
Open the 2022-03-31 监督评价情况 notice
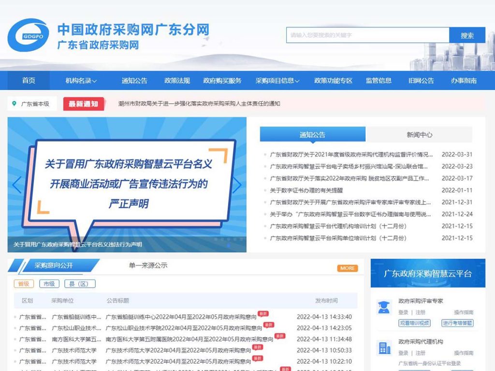pyautogui.click(x=351, y=155)
